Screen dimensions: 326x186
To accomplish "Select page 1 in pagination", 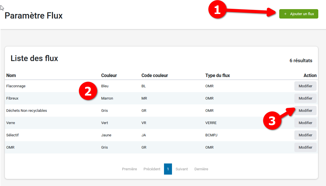I will [x=168, y=169].
